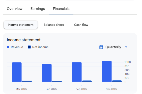Select the Mar 2025 net income bar

click(x=27, y=81)
